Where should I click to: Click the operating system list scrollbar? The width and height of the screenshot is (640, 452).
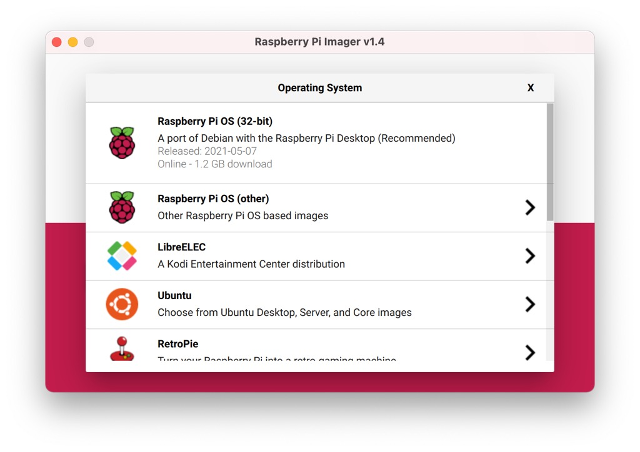[550, 162]
